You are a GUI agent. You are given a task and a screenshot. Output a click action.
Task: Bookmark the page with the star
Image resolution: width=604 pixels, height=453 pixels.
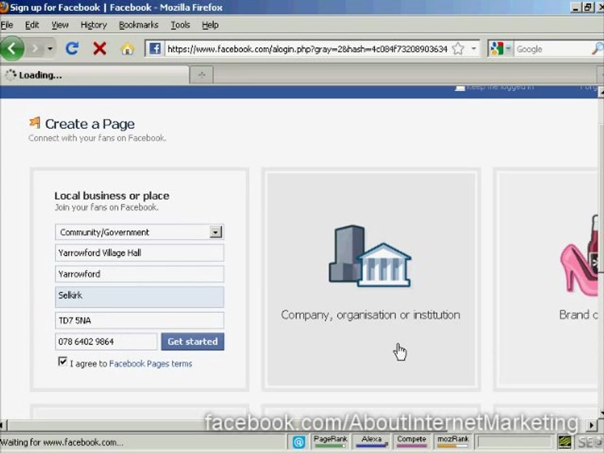(458, 49)
